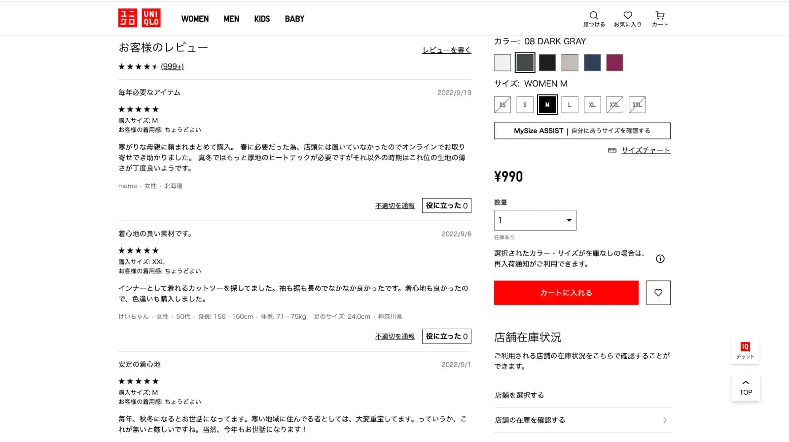Pick size XL option
Viewport: 789px width, 442px height.
tap(592, 104)
